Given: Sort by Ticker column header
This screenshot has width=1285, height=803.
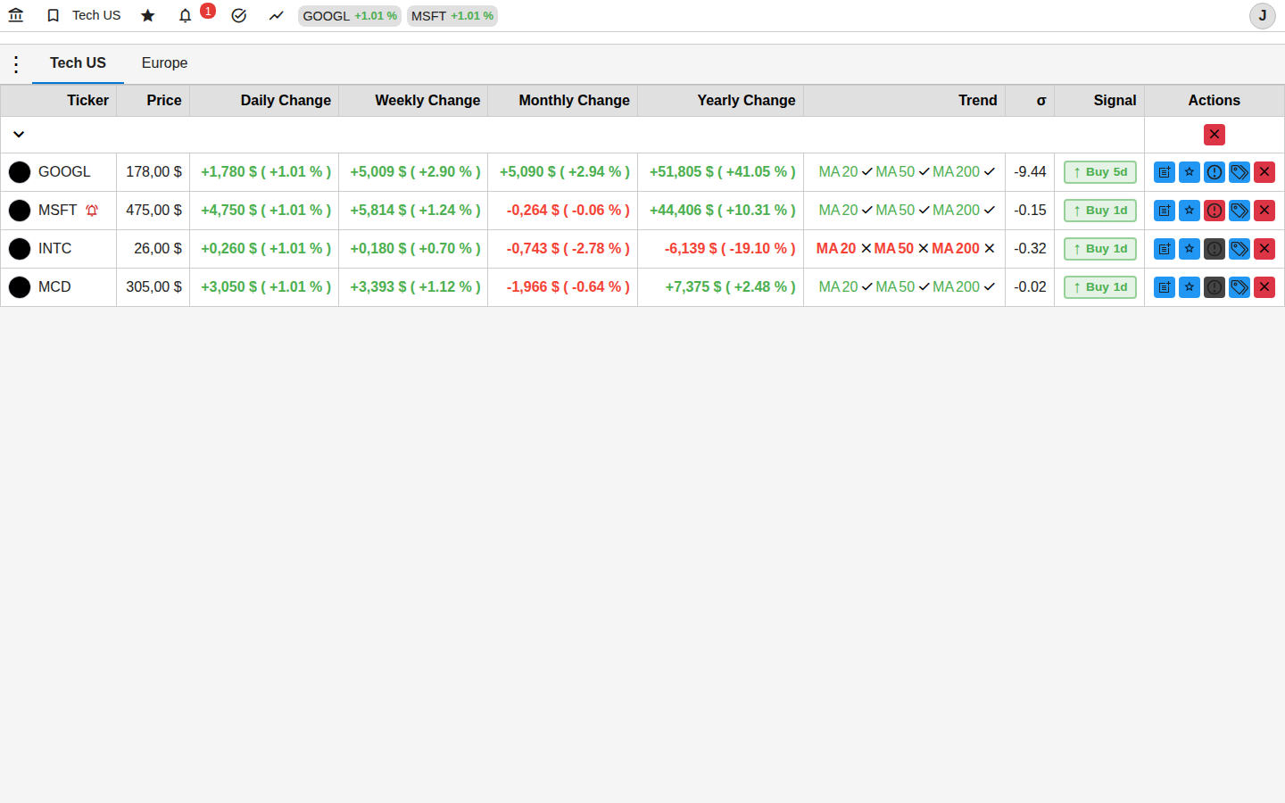Looking at the screenshot, I should tap(59, 101).
